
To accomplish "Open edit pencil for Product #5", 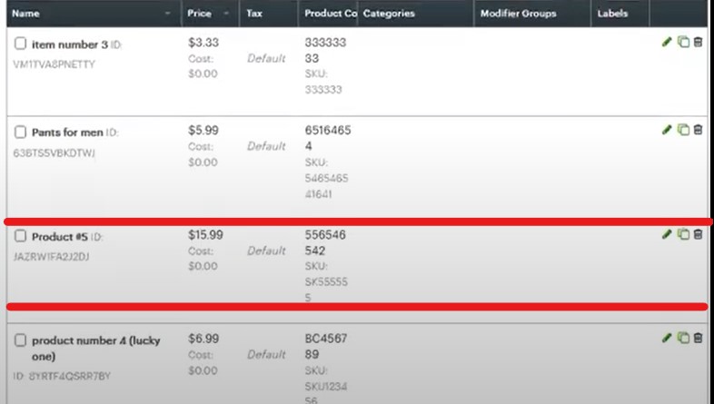I will [x=668, y=234].
